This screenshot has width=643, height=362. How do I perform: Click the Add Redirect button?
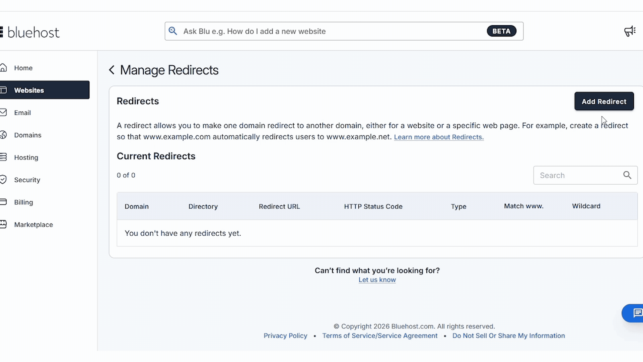[x=604, y=101]
